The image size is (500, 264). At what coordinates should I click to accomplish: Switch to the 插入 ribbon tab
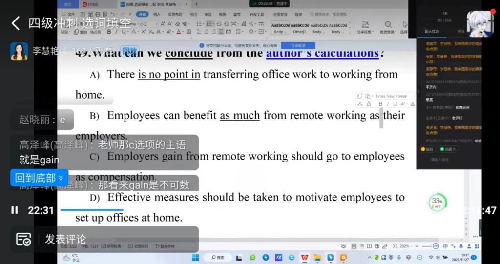[x=157, y=14]
